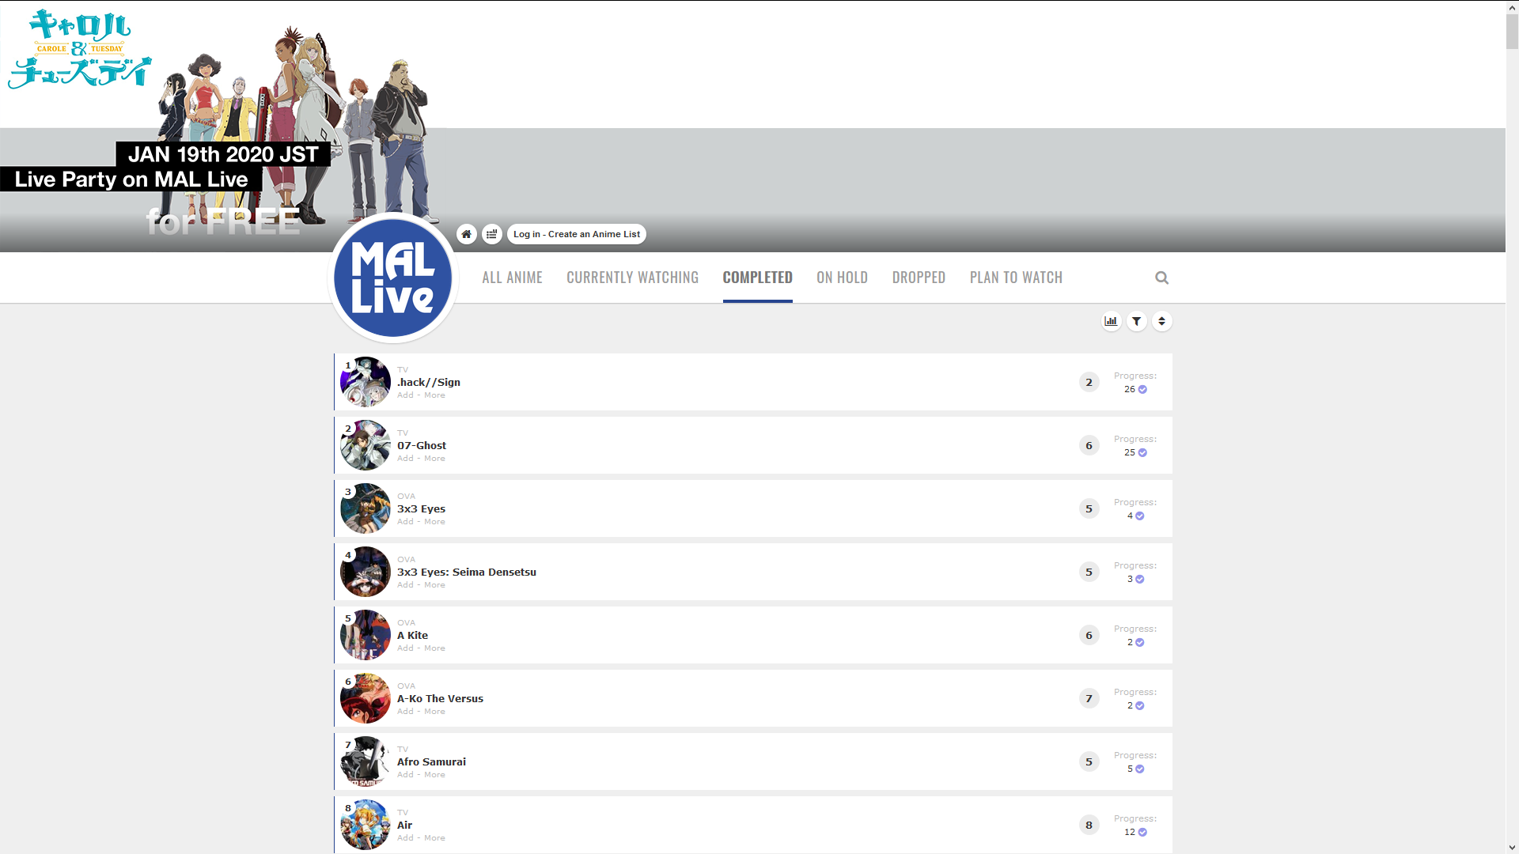Switch to the Plan to Watch tab
This screenshot has width=1519, height=854.
pyautogui.click(x=1016, y=278)
